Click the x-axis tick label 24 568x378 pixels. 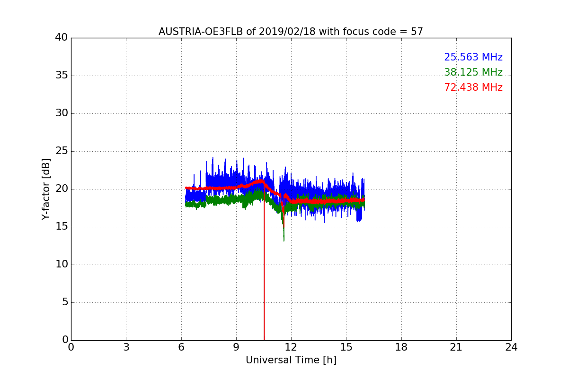[x=511, y=347]
